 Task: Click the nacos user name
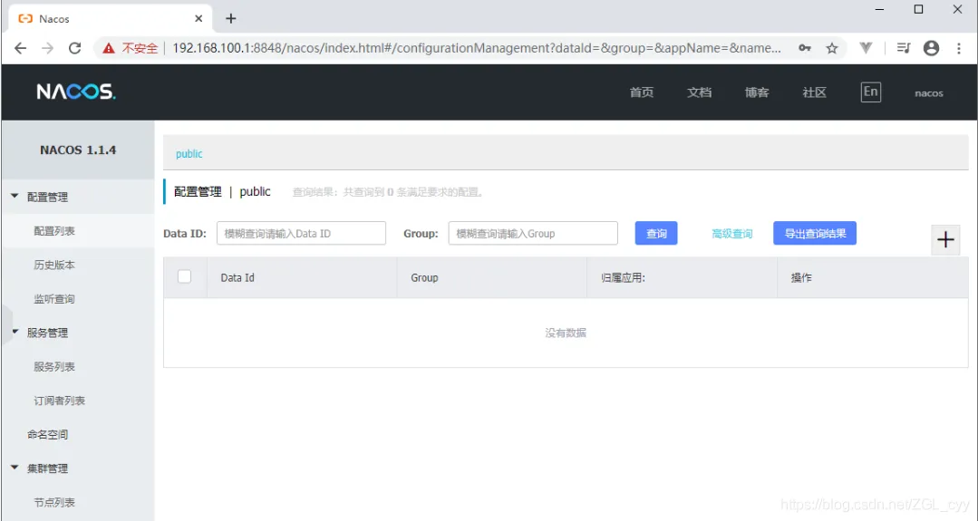coord(929,93)
